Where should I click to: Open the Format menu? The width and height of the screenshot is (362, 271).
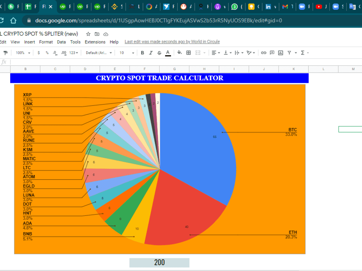(x=46, y=42)
